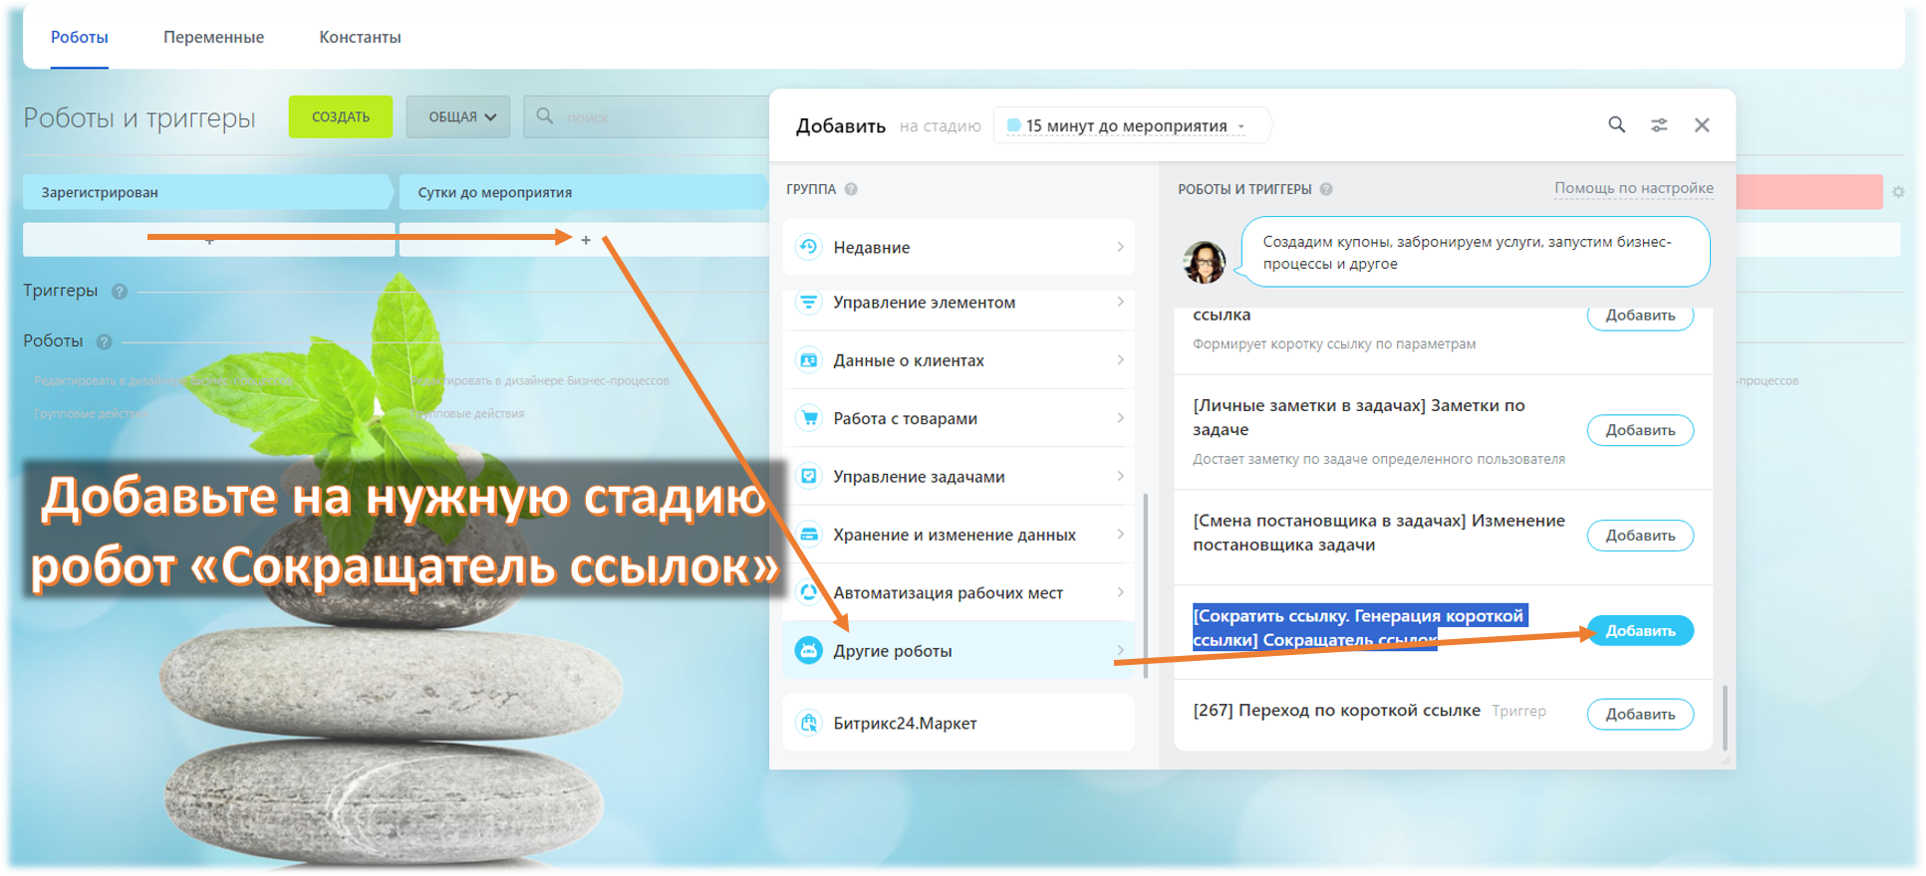
Task: Add the Заметки по задаче robot
Action: 1640,430
